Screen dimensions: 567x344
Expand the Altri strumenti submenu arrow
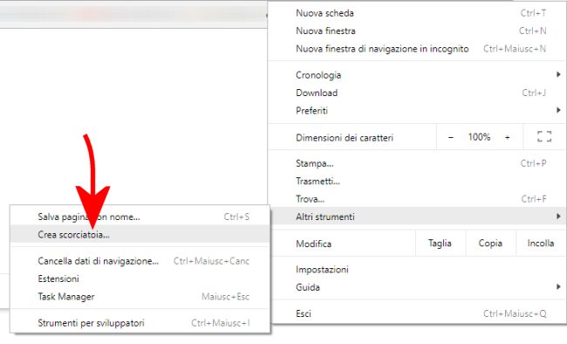pyautogui.click(x=558, y=217)
